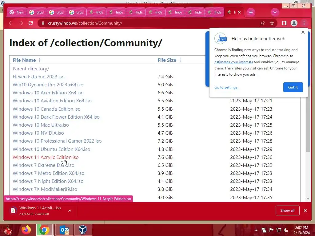Click the scrollbar down arrow
This screenshot has width=315, height=236.
coord(308,199)
